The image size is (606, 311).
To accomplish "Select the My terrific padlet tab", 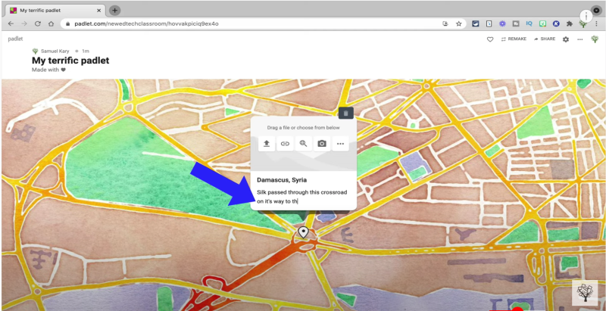I will click(x=53, y=10).
